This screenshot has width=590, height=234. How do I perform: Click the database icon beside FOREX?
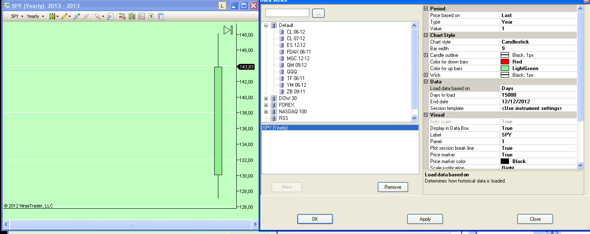pos(274,105)
